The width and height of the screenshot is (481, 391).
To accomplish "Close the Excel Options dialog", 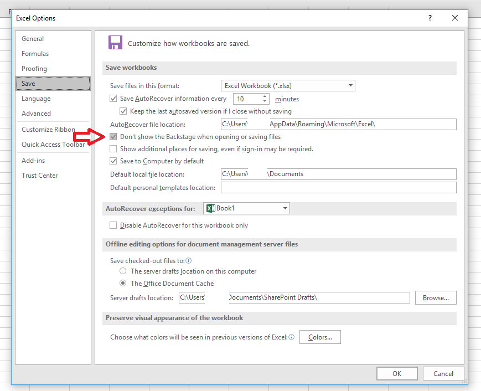I will coord(455,18).
